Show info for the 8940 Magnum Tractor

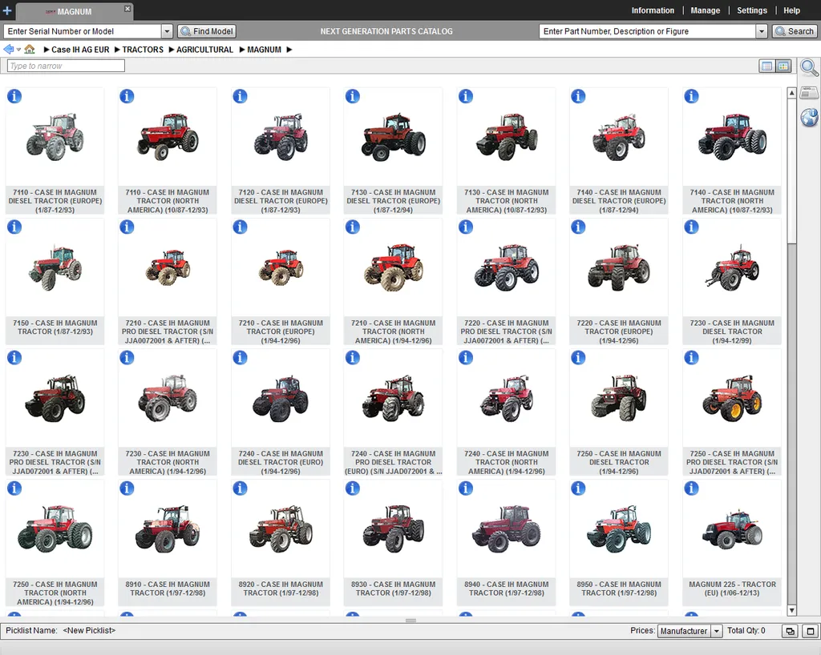tap(466, 488)
